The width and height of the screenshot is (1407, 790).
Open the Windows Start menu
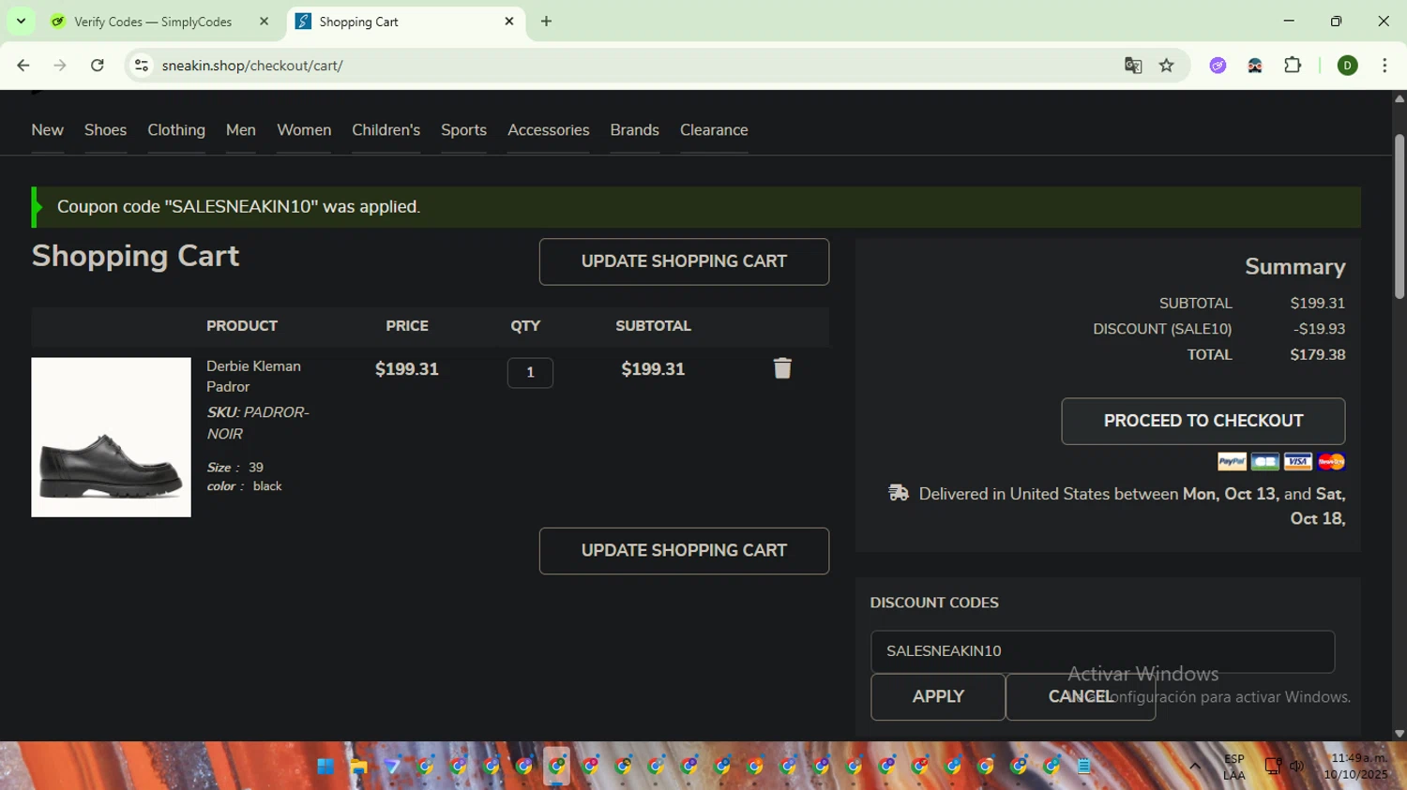[x=325, y=767]
